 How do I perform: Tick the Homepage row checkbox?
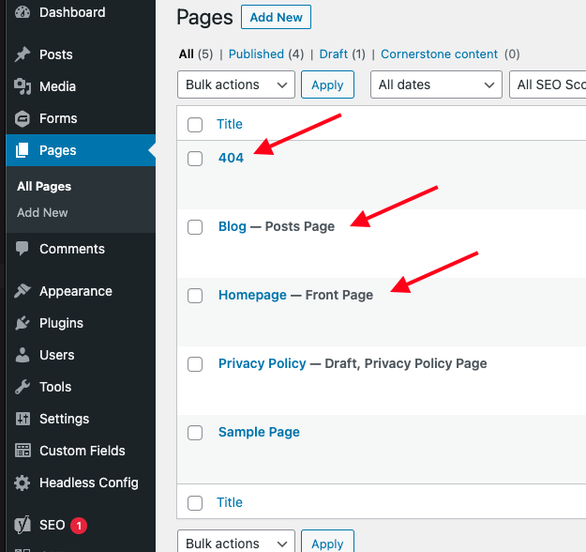[x=195, y=296]
